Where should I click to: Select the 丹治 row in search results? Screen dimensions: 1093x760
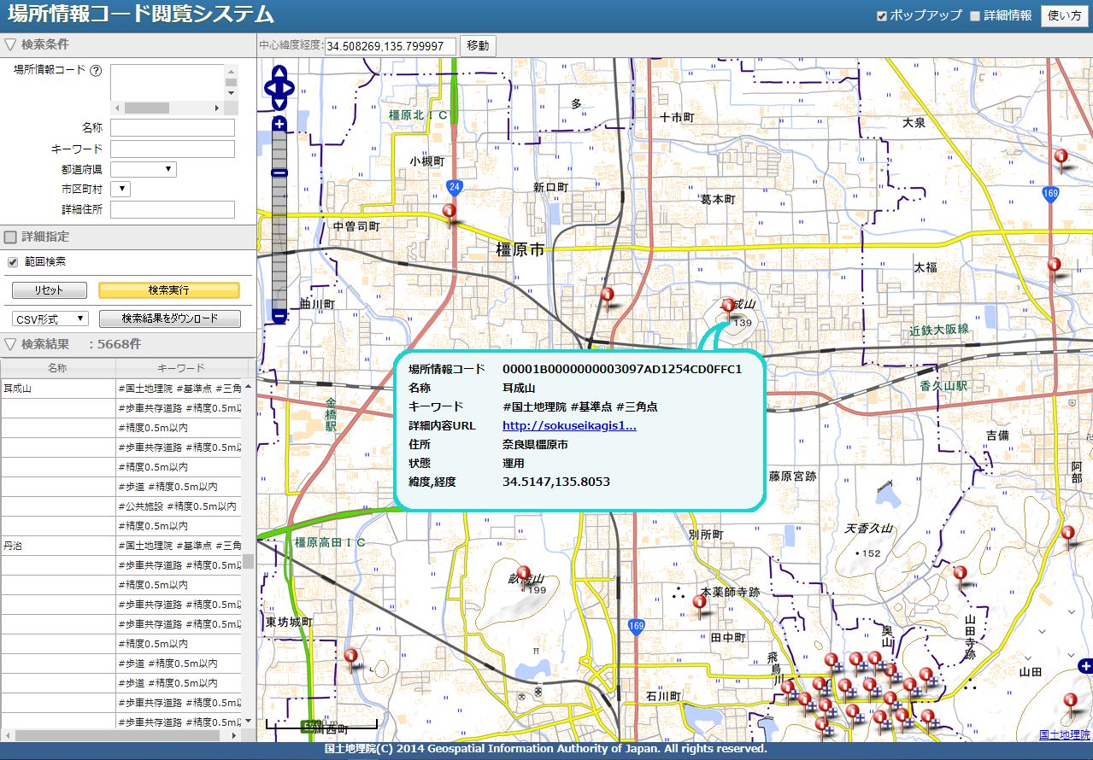pos(57,545)
